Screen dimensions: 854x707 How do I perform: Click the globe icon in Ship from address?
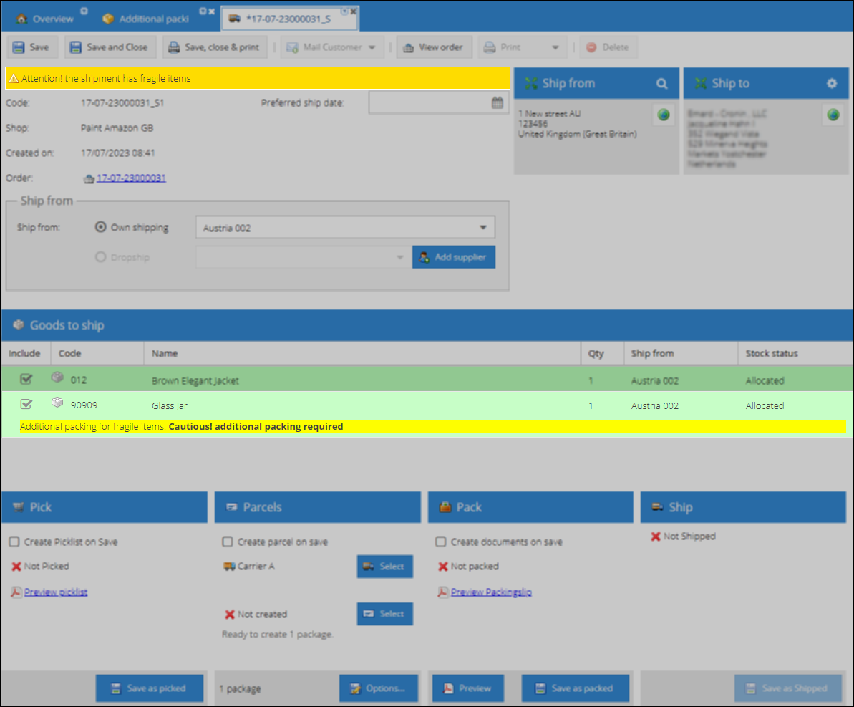[664, 115]
